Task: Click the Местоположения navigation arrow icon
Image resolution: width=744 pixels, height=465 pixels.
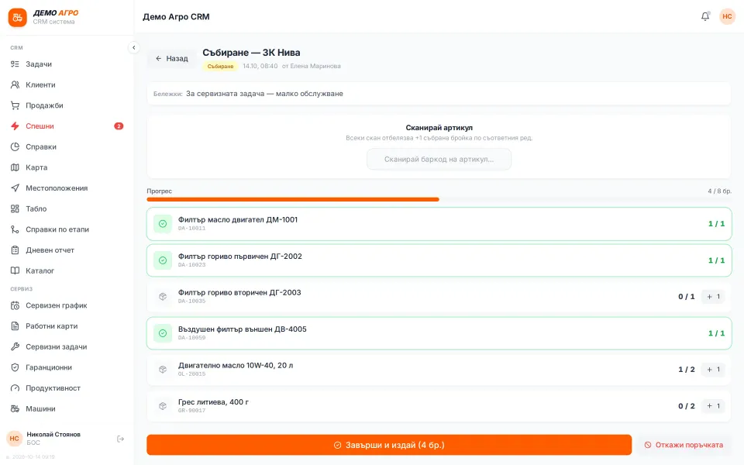Action: click(15, 188)
